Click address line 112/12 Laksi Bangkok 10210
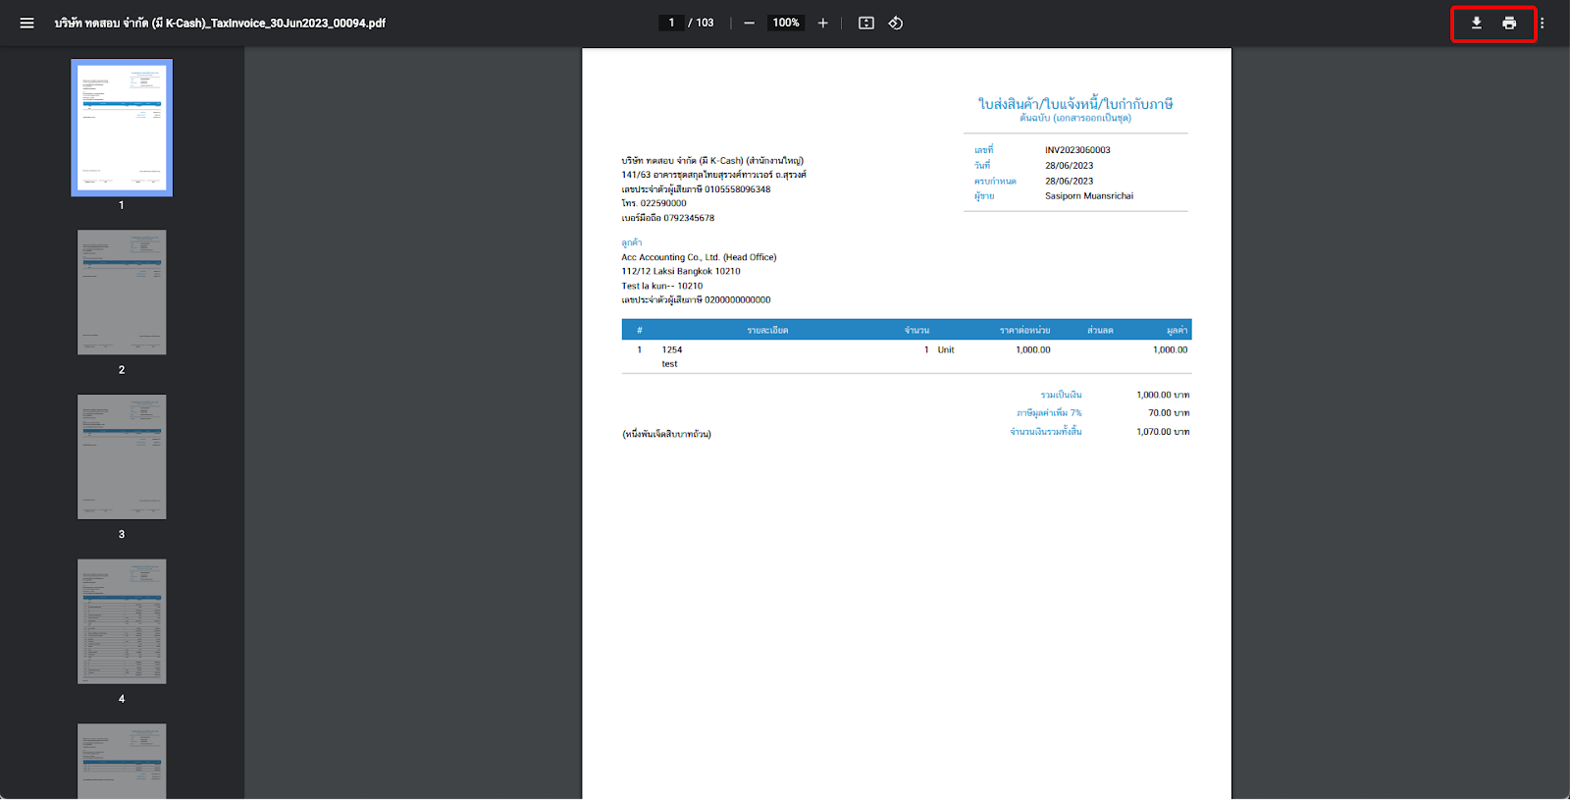 point(681,271)
